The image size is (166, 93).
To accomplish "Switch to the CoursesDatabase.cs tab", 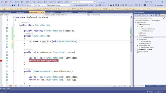I will [66, 12].
